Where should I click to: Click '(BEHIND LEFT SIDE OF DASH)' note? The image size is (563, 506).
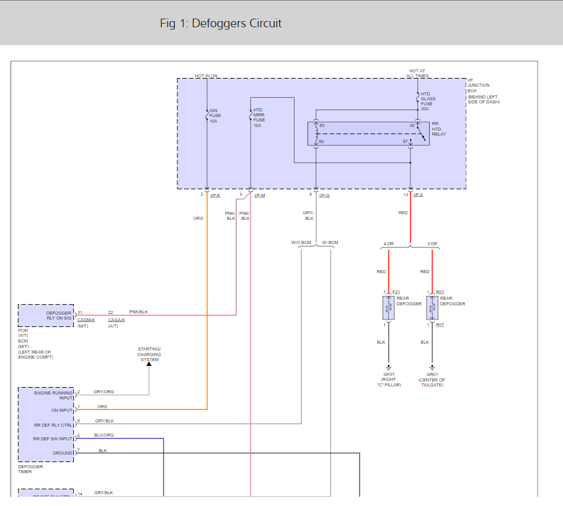click(483, 99)
